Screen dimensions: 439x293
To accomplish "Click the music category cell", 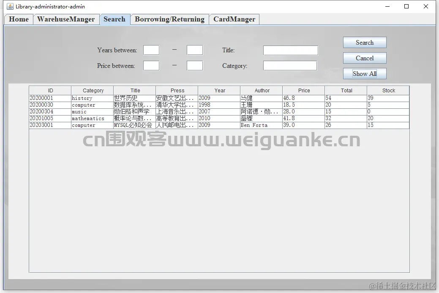I will click(93, 112).
